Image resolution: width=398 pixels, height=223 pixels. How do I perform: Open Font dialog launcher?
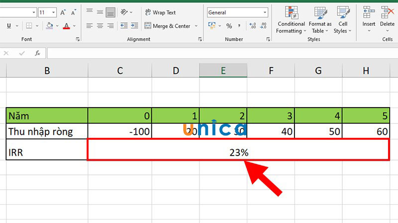(78, 39)
